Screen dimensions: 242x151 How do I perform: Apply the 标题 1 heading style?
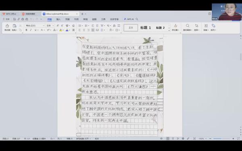pyautogui.click(x=146, y=28)
